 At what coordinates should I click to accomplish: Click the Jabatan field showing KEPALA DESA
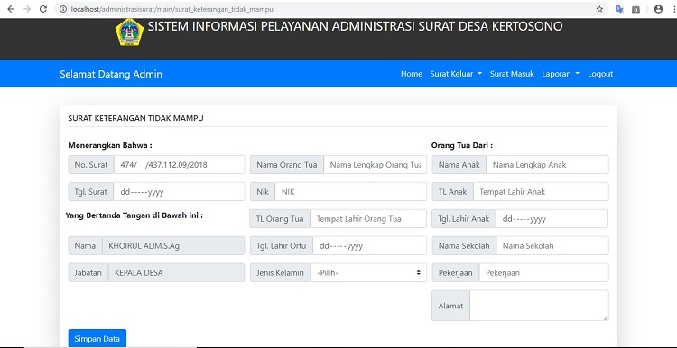pyautogui.click(x=176, y=272)
